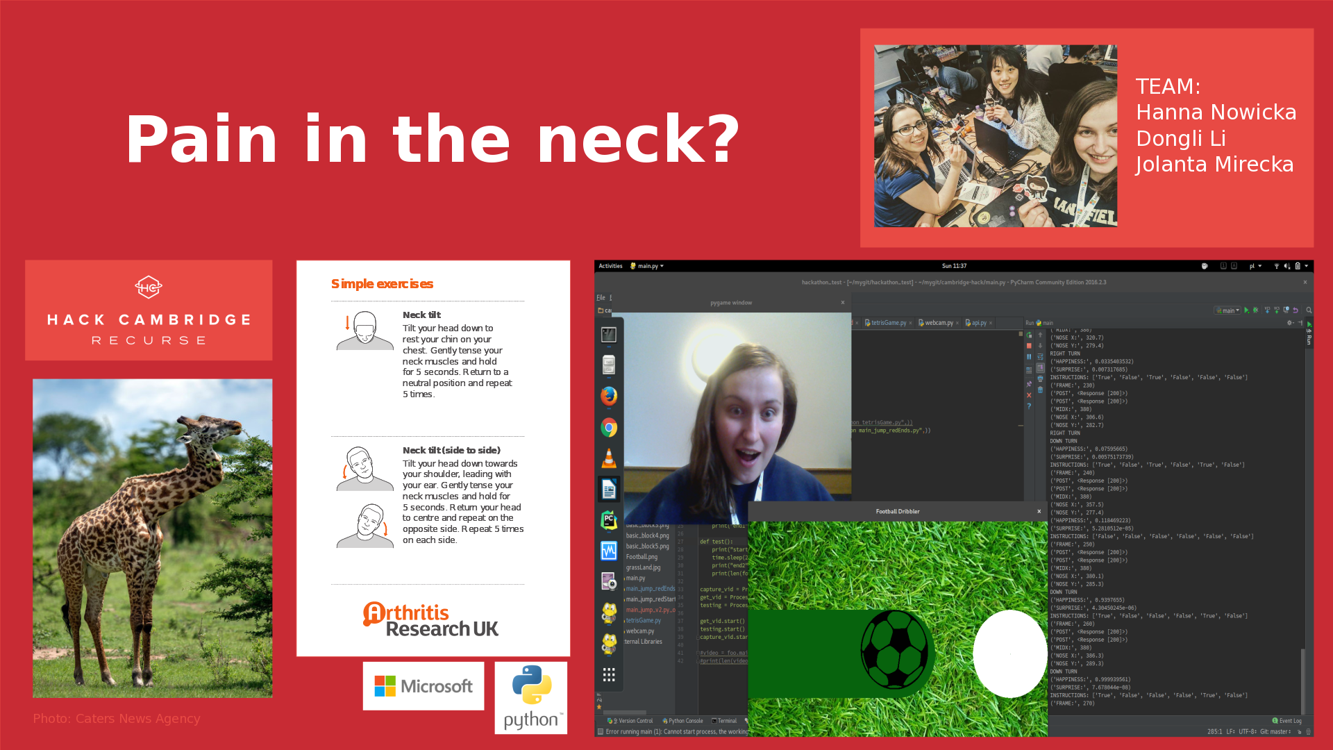The height and width of the screenshot is (750, 1333).
Task: Open the UTF-8 encoding selector
Action: click(x=1247, y=732)
